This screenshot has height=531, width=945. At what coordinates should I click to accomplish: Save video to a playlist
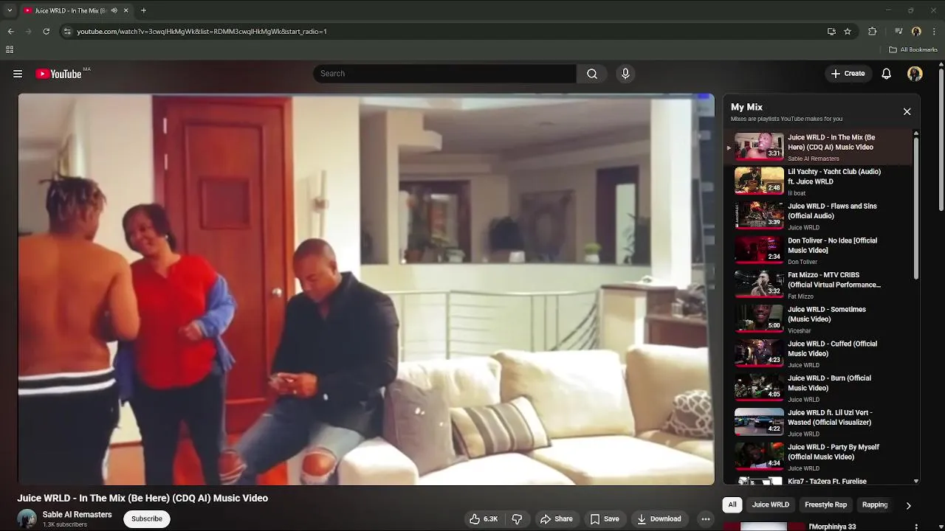point(604,519)
